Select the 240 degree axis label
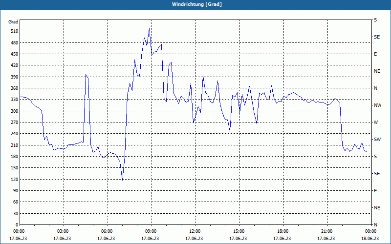391x244 pixels. pos(15,134)
